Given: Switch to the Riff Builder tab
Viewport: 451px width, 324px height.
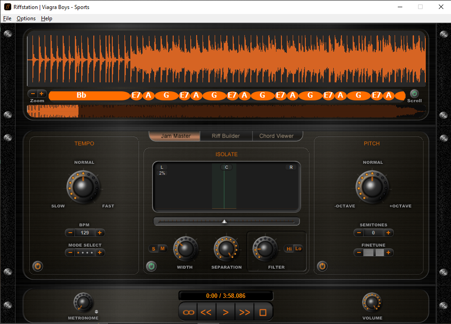Looking at the screenshot, I should coord(226,136).
